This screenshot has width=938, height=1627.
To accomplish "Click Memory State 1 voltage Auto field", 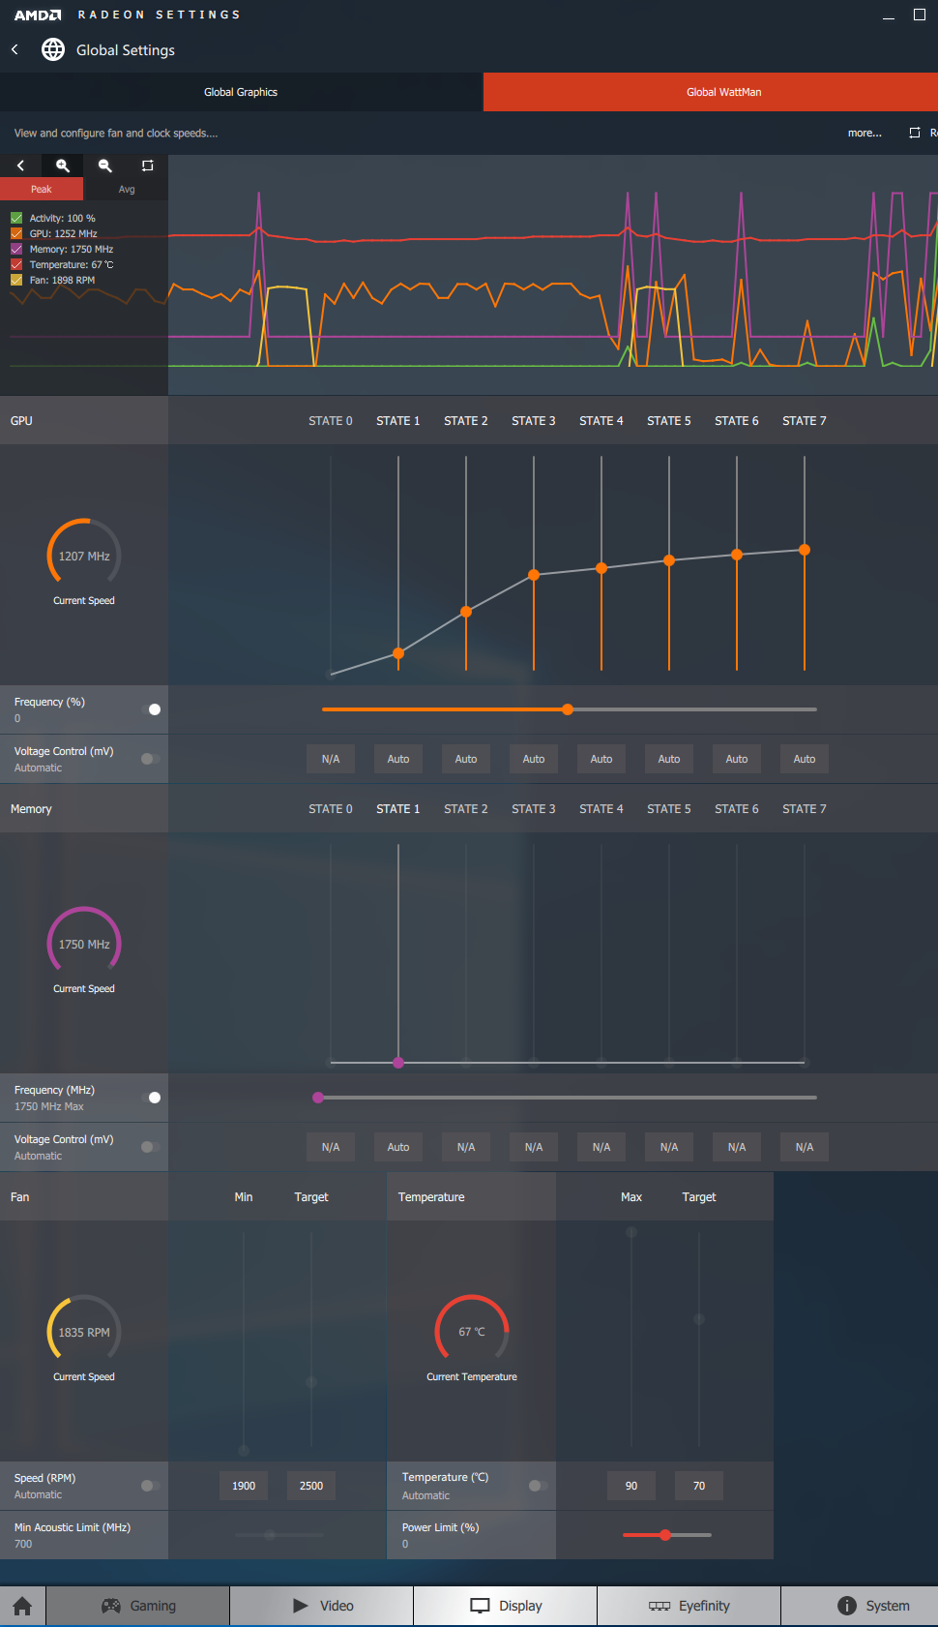I will point(398,1147).
